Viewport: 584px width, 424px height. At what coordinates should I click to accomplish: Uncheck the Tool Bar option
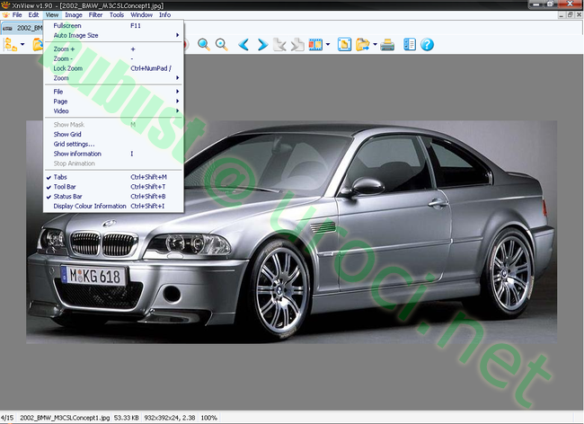[113, 187]
